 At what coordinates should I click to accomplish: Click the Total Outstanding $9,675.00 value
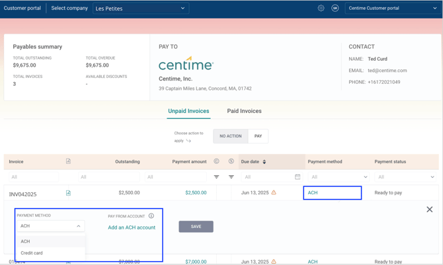click(x=24, y=65)
